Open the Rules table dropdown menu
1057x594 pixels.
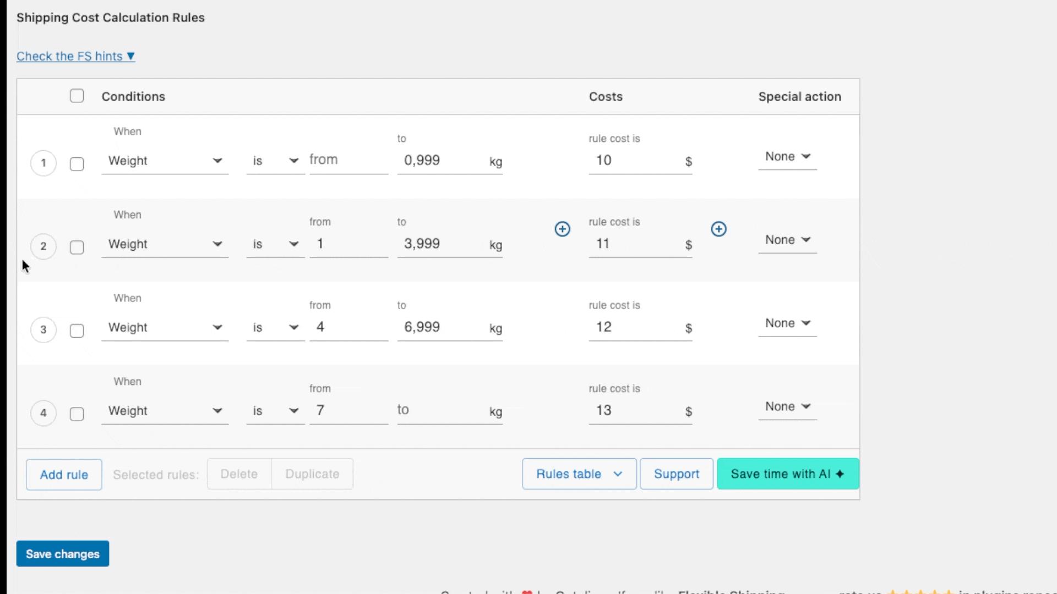(x=579, y=474)
